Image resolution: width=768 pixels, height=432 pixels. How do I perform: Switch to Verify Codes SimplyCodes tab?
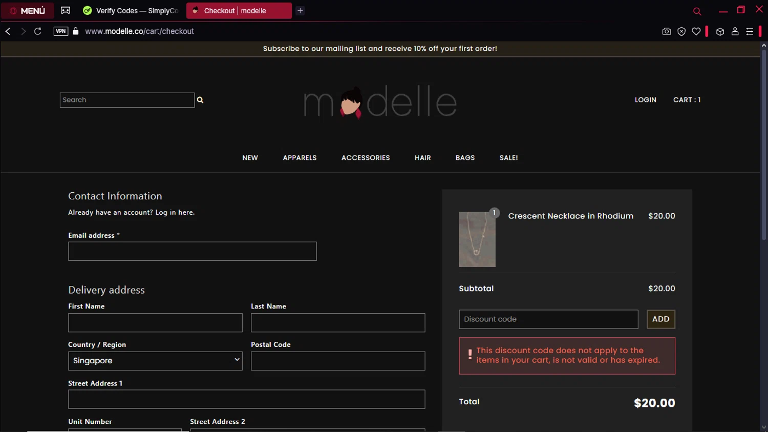tap(132, 11)
